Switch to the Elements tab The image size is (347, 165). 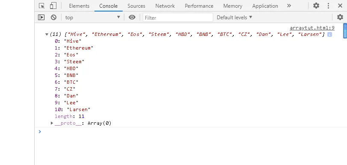(79, 6)
